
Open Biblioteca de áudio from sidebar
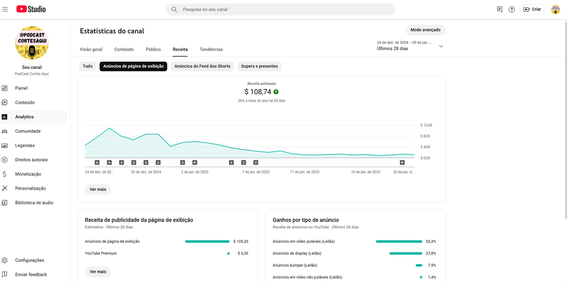[x=34, y=202]
